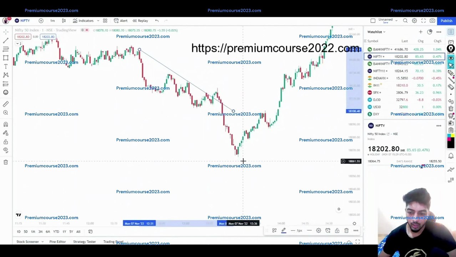456x257 pixels.
Task: Start bar Replay mode
Action: (x=140, y=21)
